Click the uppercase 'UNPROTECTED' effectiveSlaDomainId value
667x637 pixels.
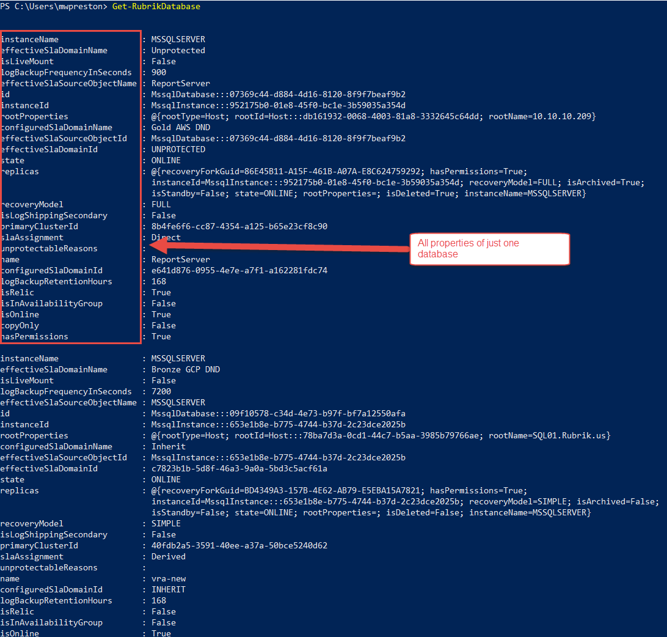tap(178, 150)
